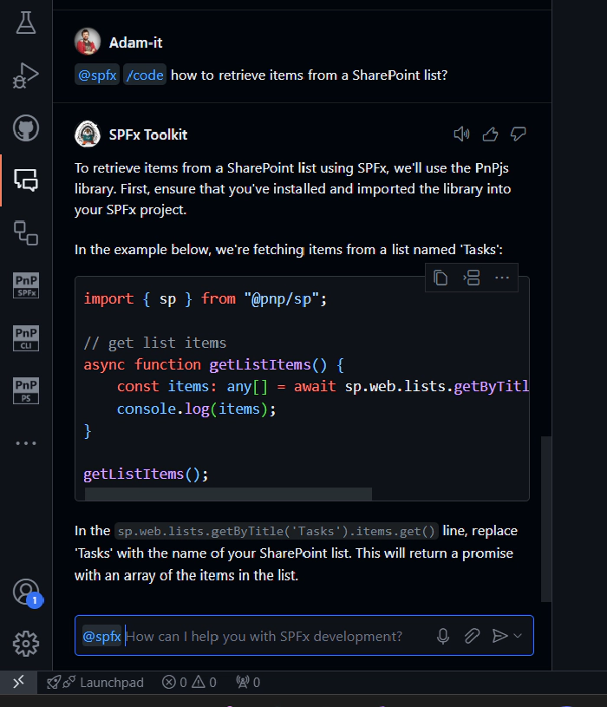Mark the response as helpful (thumbs up)
607x707 pixels.
coord(490,134)
